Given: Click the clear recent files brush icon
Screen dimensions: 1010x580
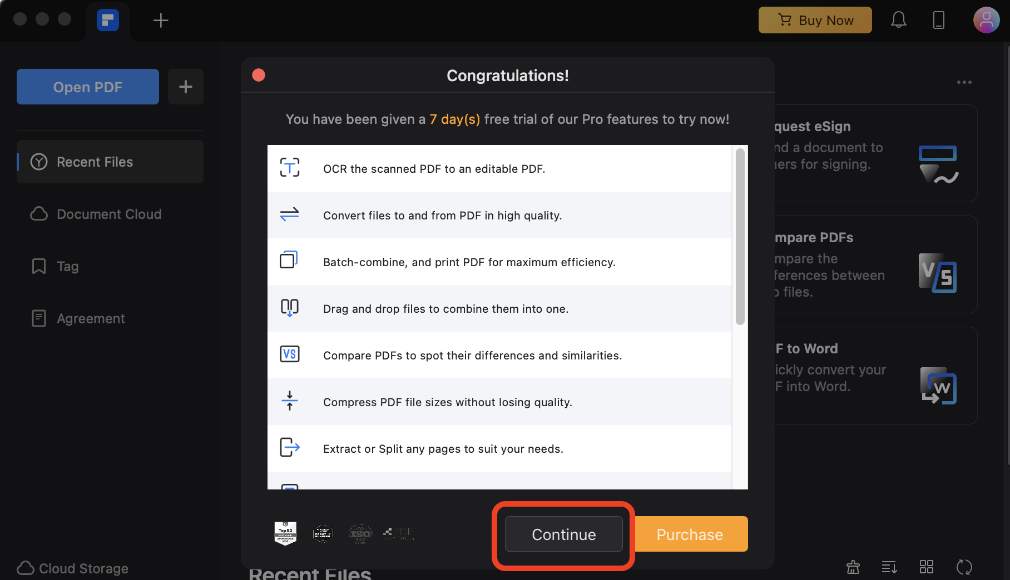Looking at the screenshot, I should (853, 567).
